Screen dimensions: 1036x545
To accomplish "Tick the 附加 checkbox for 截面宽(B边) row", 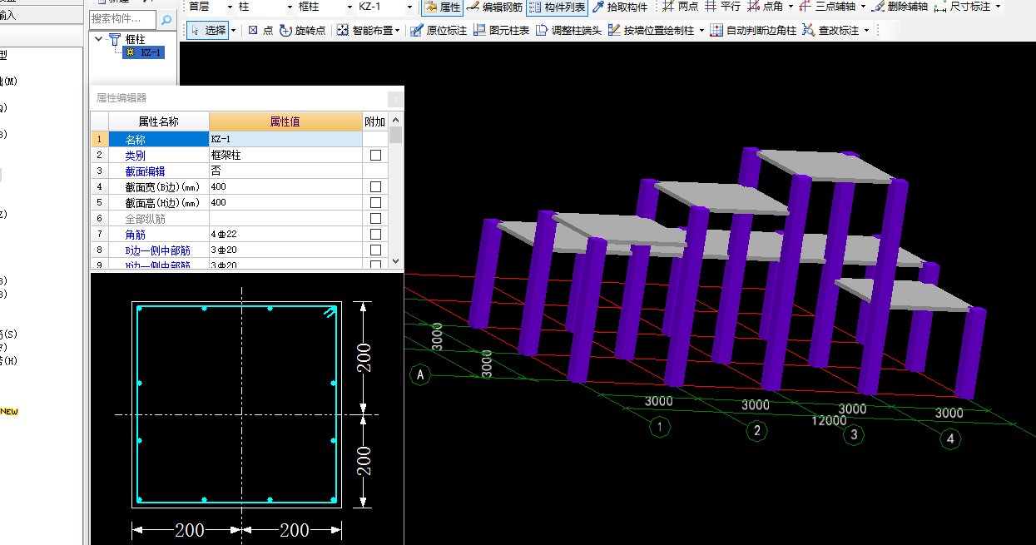I will tap(376, 186).
